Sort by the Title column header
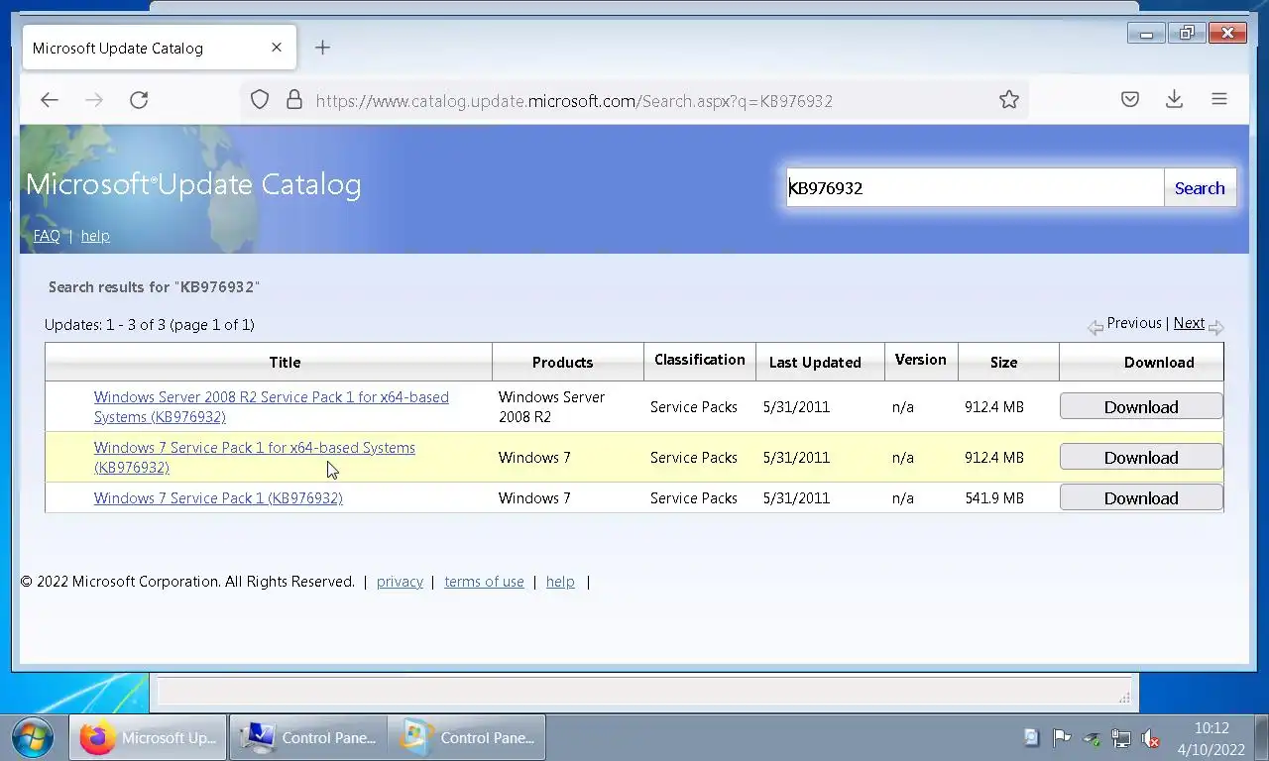Image resolution: width=1269 pixels, height=761 pixels. point(285,363)
